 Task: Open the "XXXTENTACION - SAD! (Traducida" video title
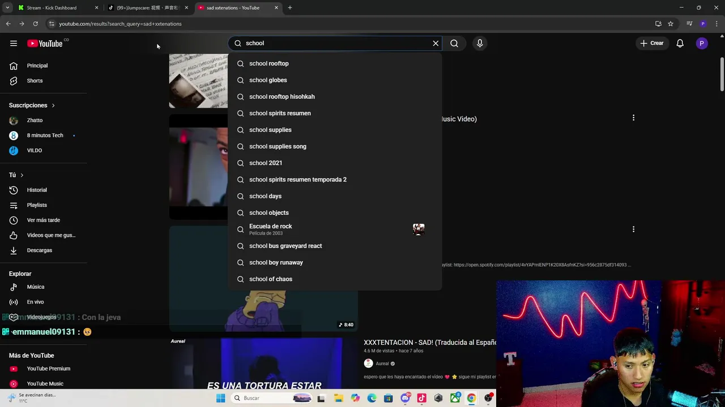coord(430,343)
